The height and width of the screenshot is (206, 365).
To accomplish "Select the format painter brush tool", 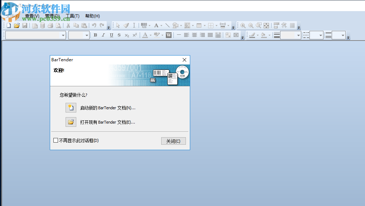I will pos(126,25).
